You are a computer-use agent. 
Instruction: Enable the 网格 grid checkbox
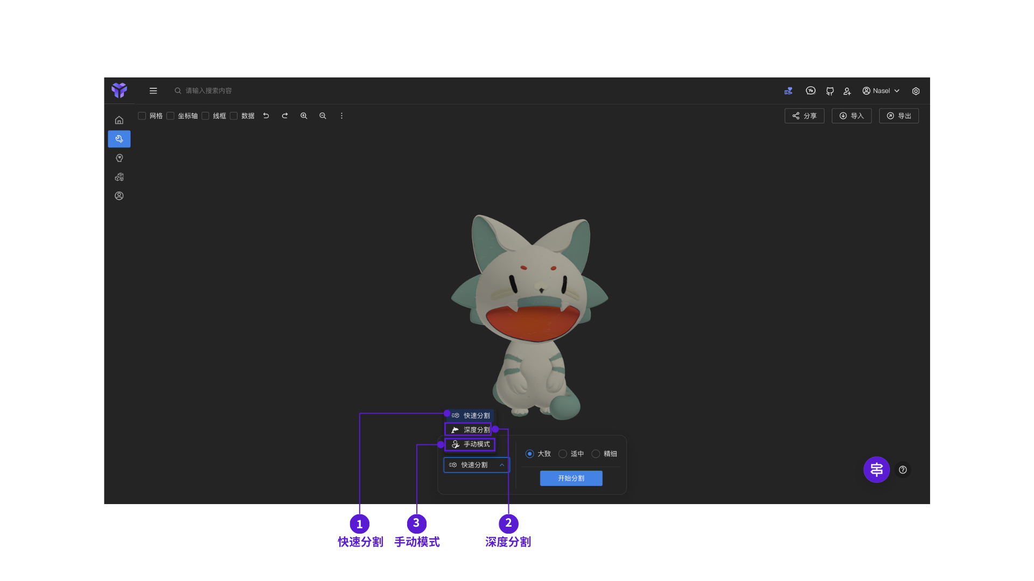point(142,116)
